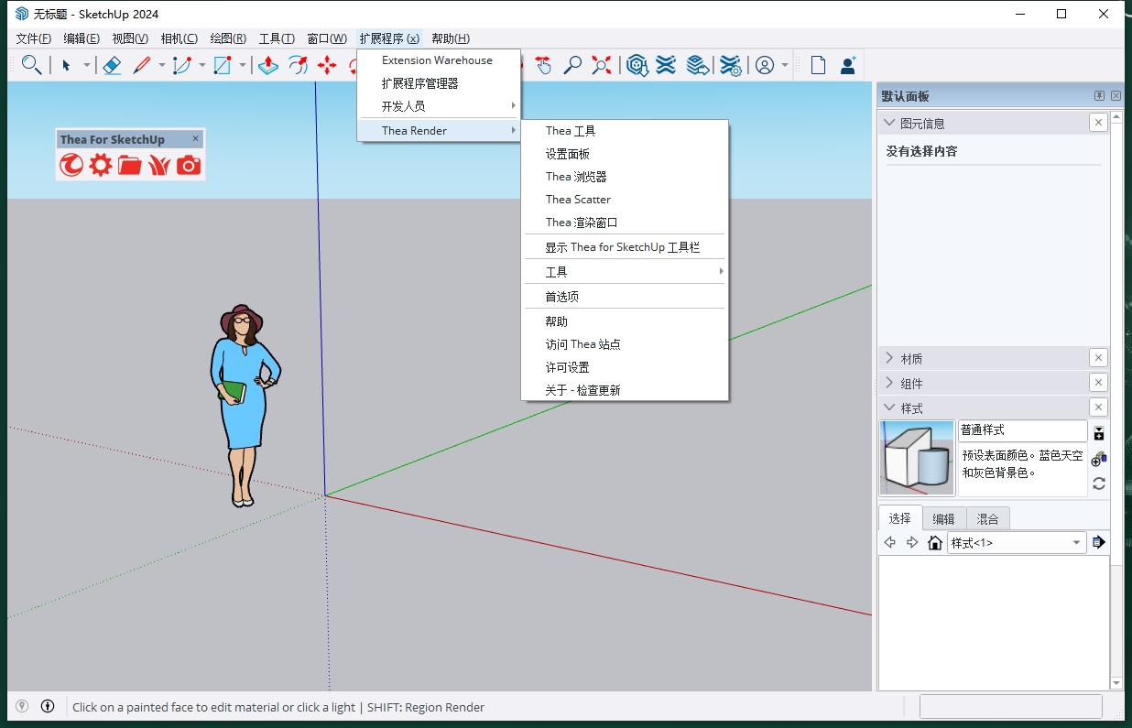Open dropdown arrow beside Select tool
The height and width of the screenshot is (728, 1132).
click(87, 65)
